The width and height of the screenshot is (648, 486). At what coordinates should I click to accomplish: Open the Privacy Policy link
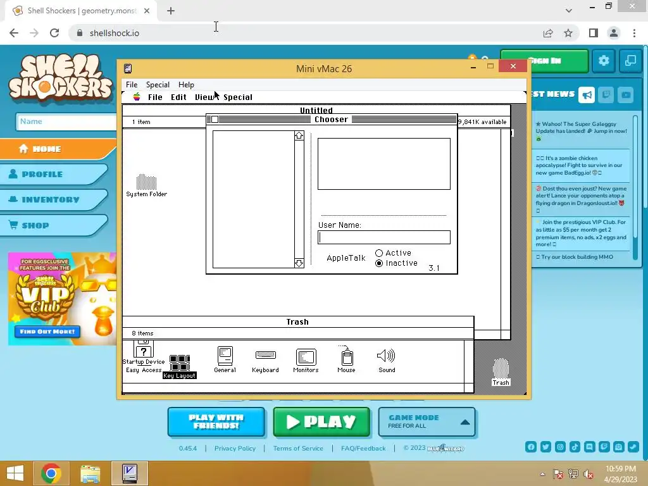coord(235,449)
